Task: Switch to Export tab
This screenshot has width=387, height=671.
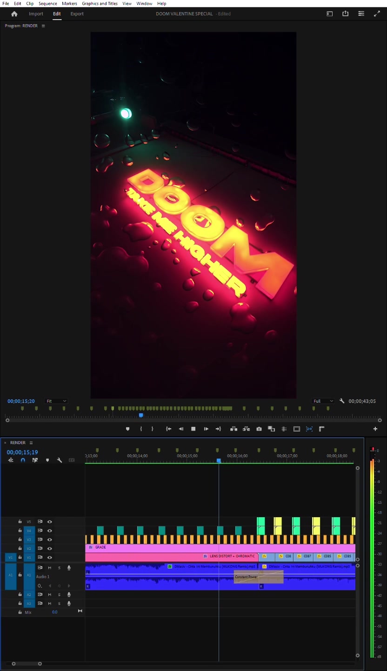Action: click(x=77, y=14)
